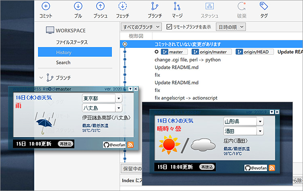Click the プル (Pull) toolbar icon
Screen dimensions: 303x191
78,6
